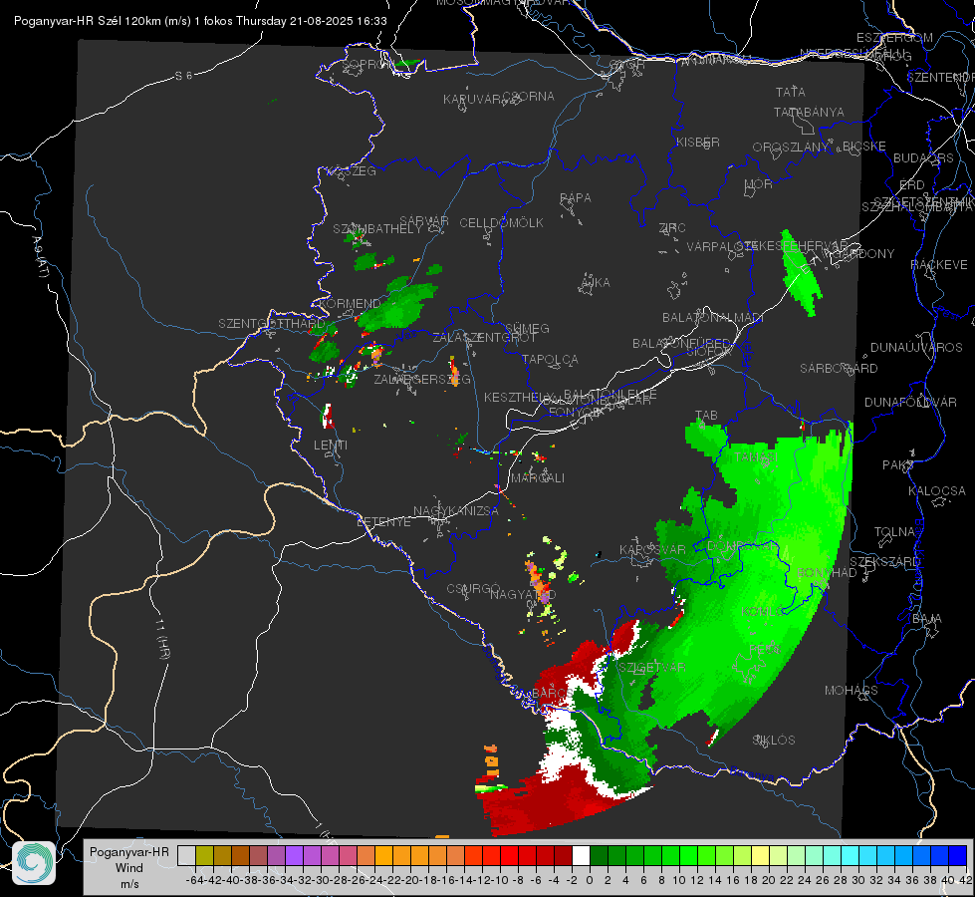Screen dimensions: 975x897
Task: Click the BARCS city label
Action: [552, 694]
